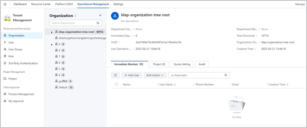Open the Audit tab
This screenshot has height=128, width=307.
click(x=202, y=64)
